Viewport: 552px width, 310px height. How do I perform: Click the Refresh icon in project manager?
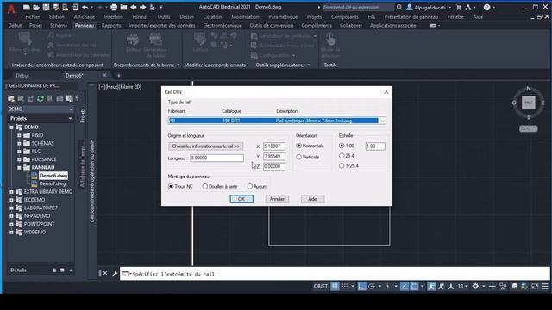41,98
